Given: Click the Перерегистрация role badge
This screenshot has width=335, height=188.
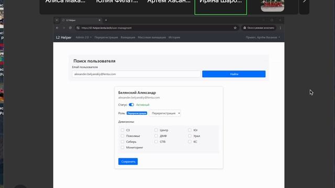Looking at the screenshot, I should 137,113.
